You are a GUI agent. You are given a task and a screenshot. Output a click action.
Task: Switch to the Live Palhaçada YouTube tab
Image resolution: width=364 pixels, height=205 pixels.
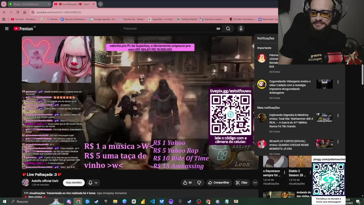click(x=75, y=4)
